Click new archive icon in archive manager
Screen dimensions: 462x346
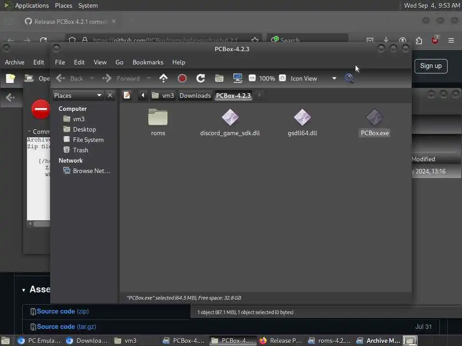coord(10,78)
